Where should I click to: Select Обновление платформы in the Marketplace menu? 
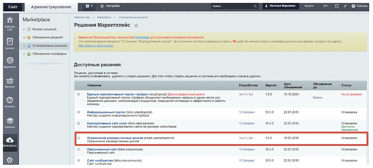tap(49, 54)
